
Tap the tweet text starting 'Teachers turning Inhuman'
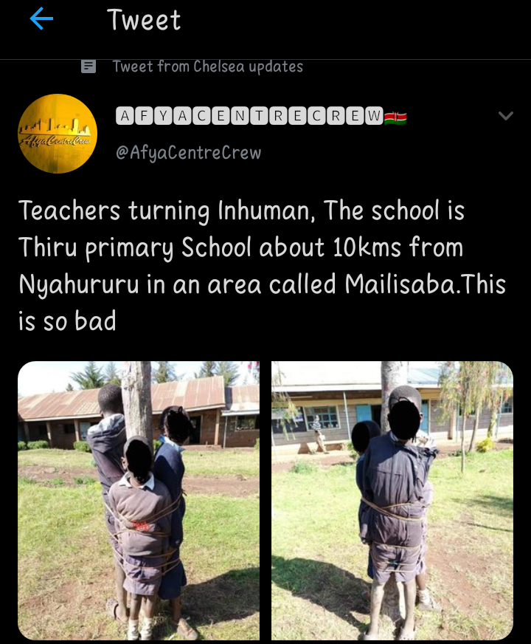tap(263, 266)
